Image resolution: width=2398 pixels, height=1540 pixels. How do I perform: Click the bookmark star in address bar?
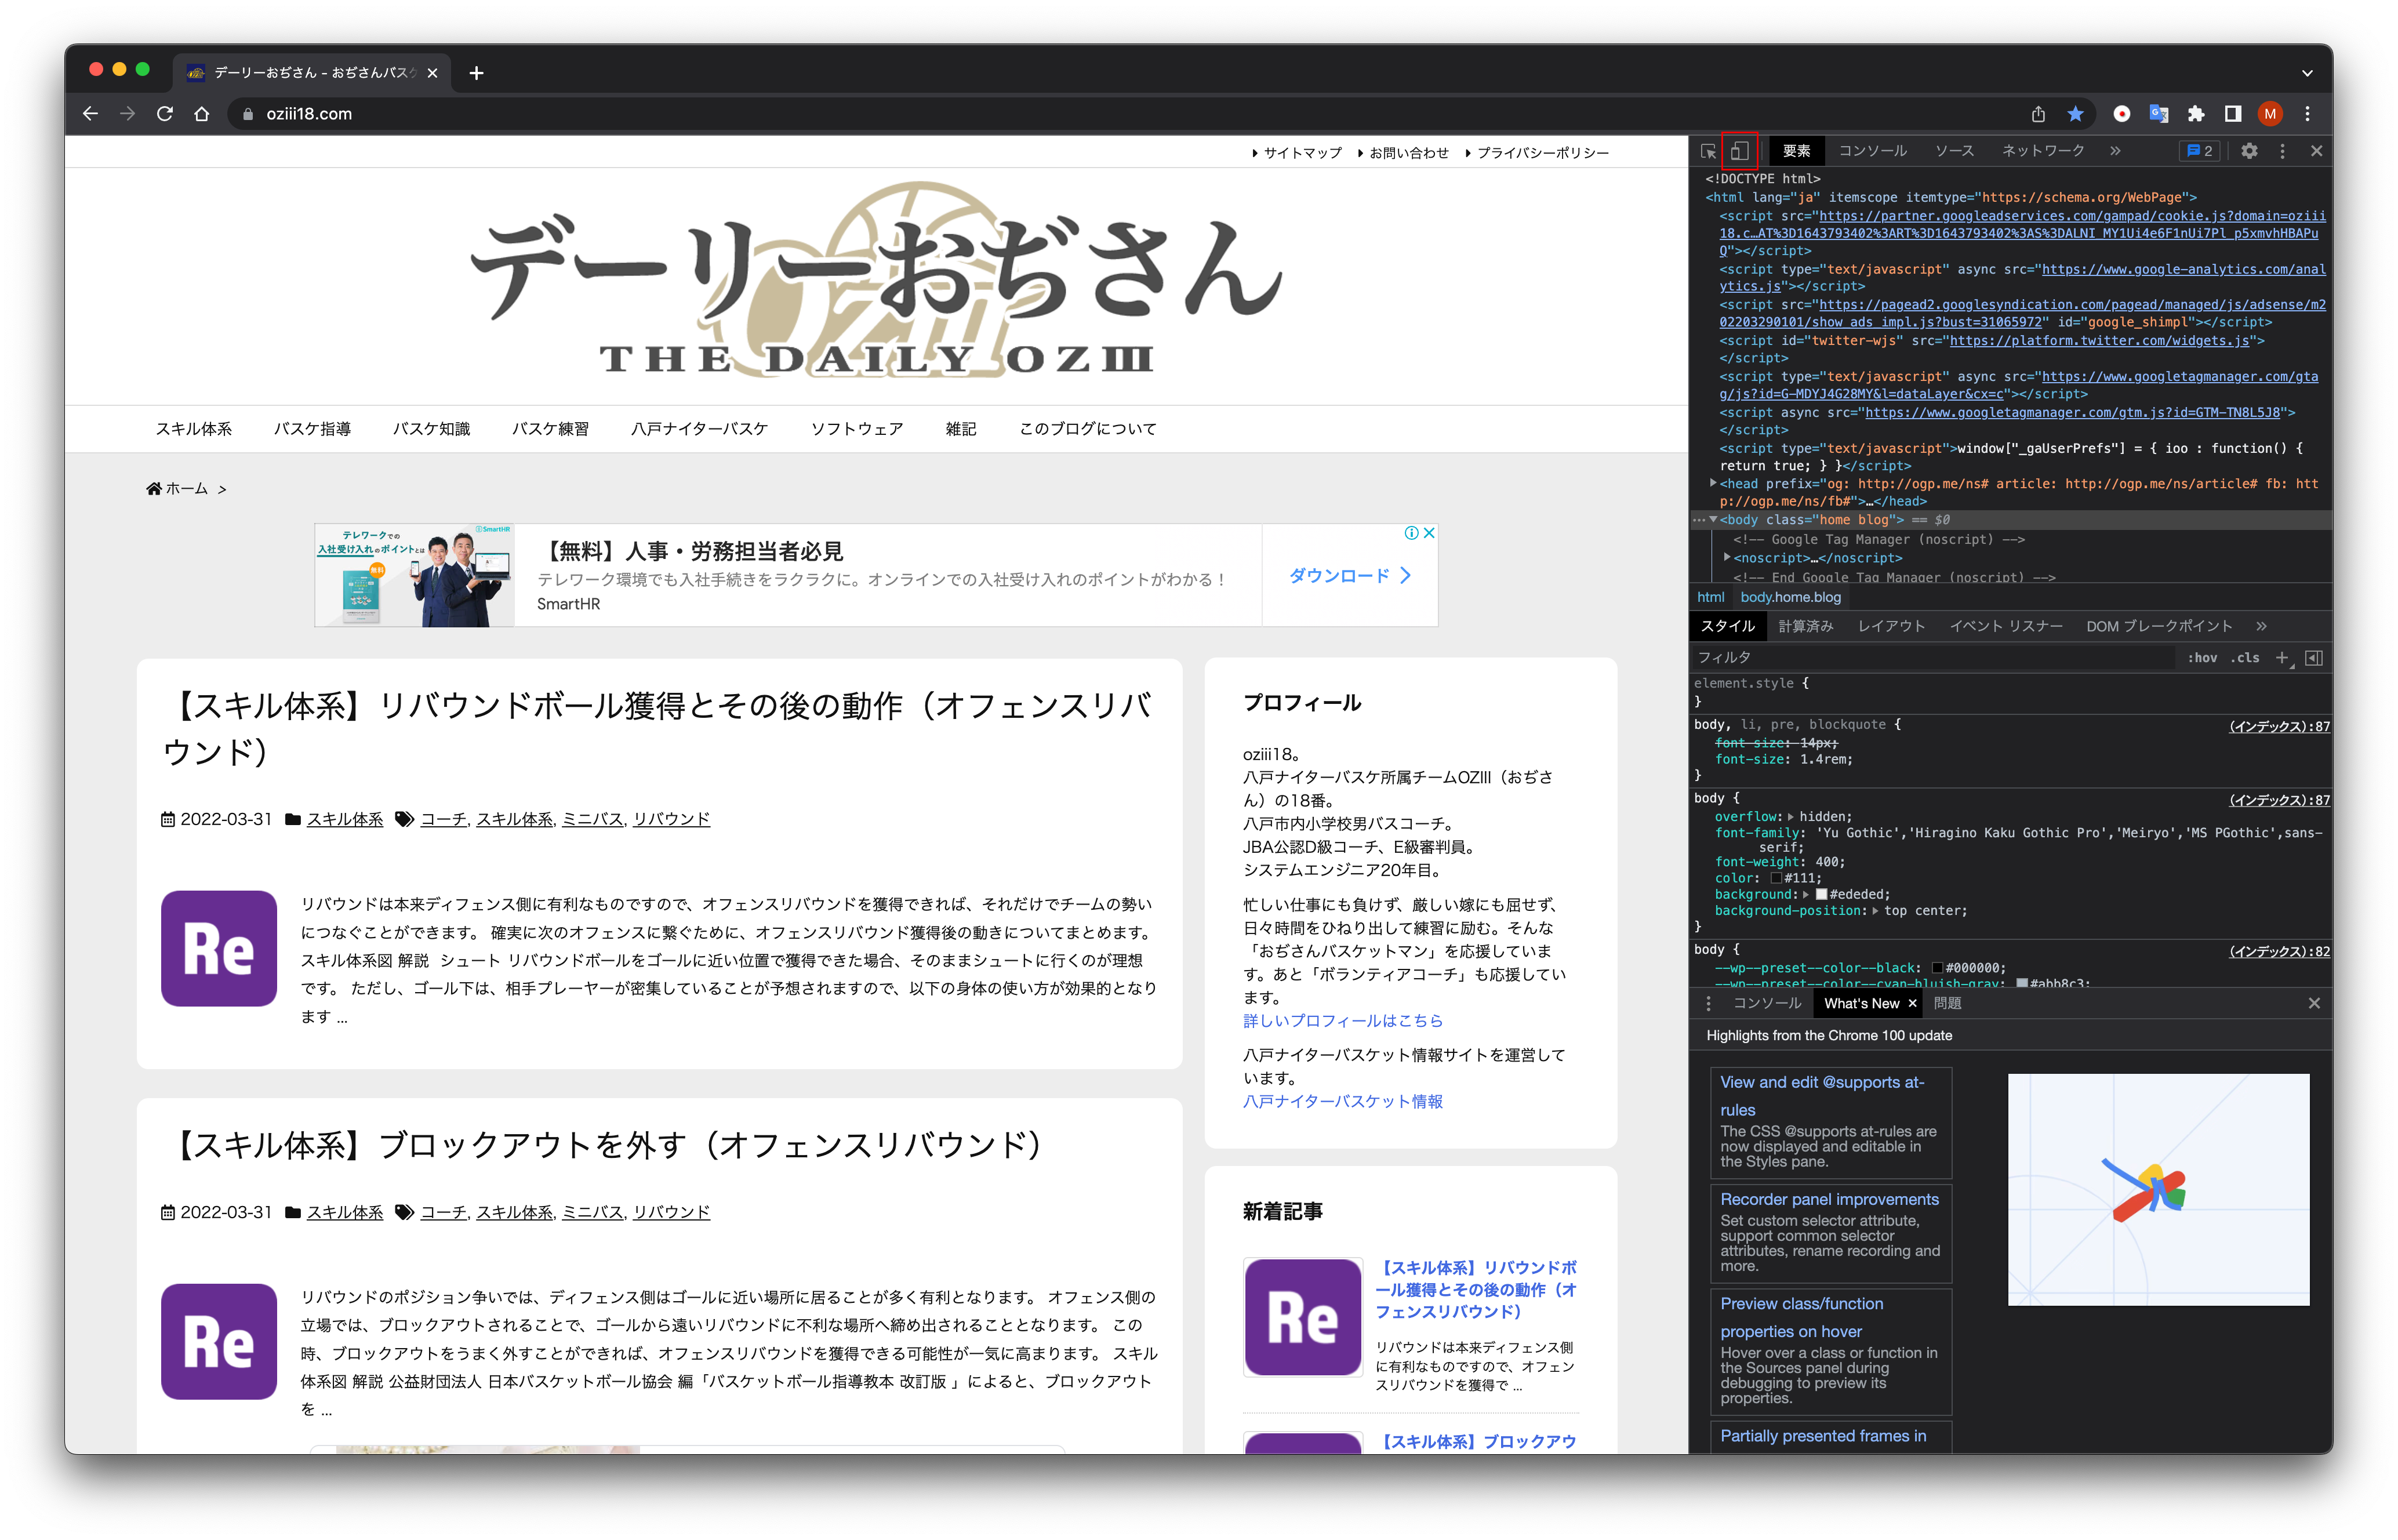tap(2075, 114)
